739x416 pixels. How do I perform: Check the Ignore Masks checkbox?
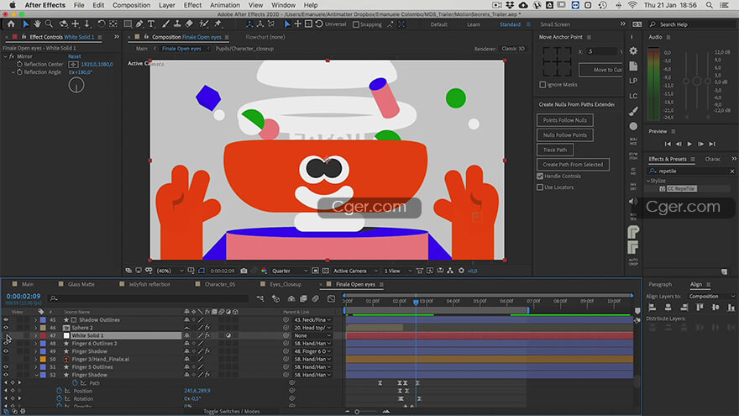tap(542, 84)
